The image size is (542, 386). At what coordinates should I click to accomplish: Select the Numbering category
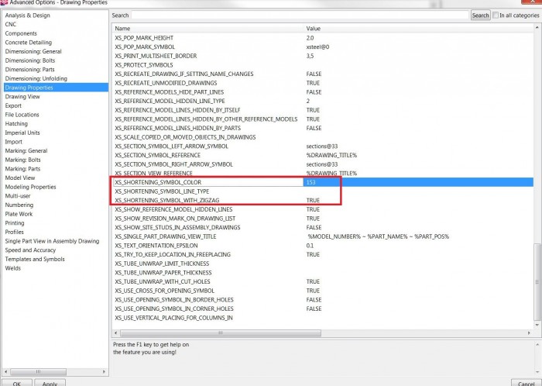tap(19, 205)
